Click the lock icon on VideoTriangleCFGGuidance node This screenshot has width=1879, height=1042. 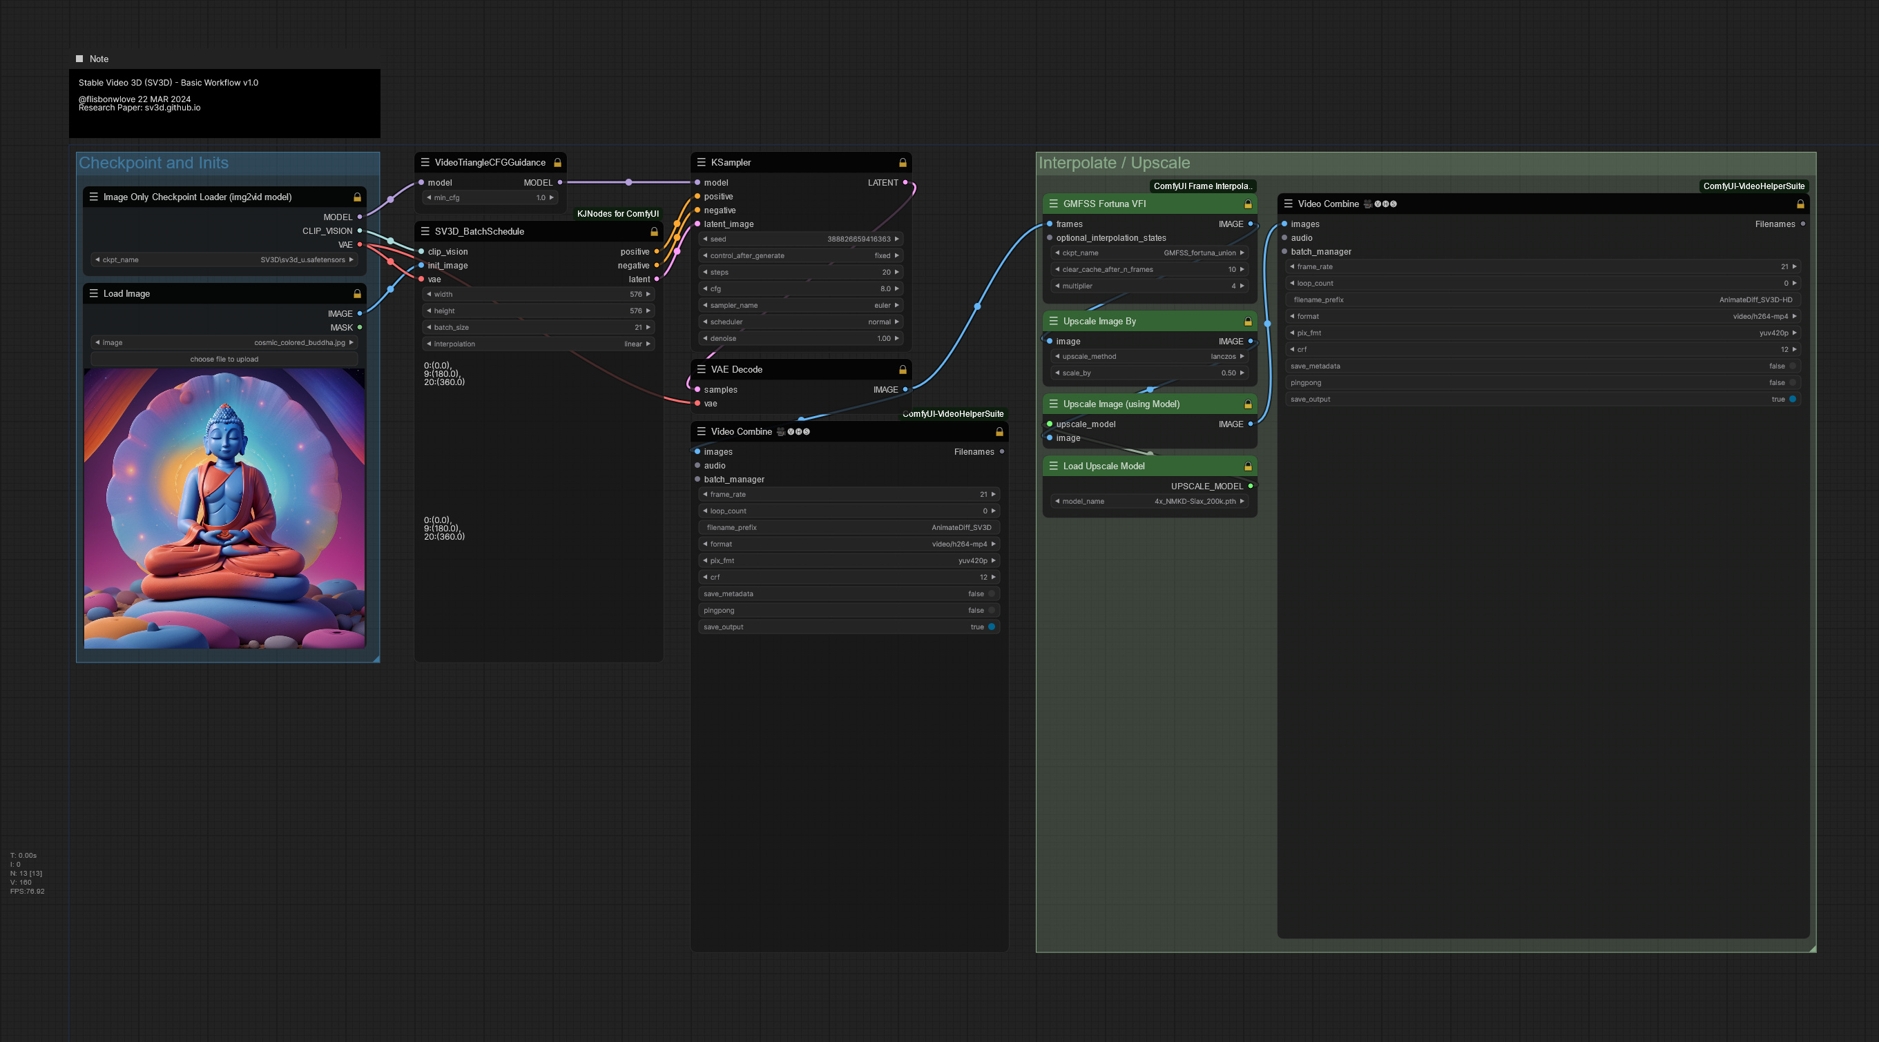[x=557, y=161]
